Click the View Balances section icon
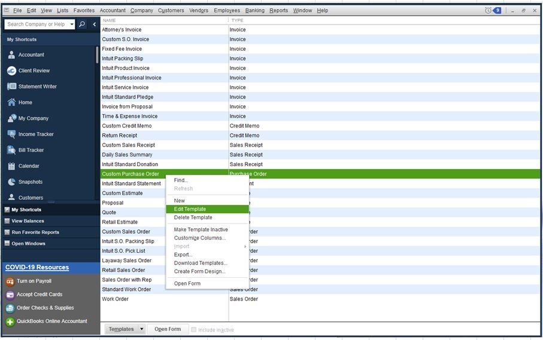Viewport: 543px width, 340px height. tap(7, 221)
